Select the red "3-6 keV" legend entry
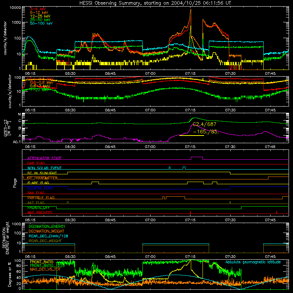Screen dimensions: 293x293 [38, 9]
